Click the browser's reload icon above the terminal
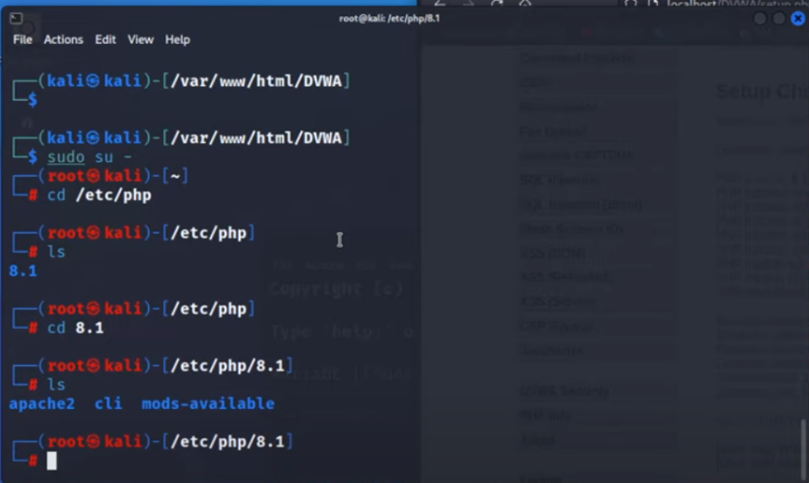 tap(497, 4)
